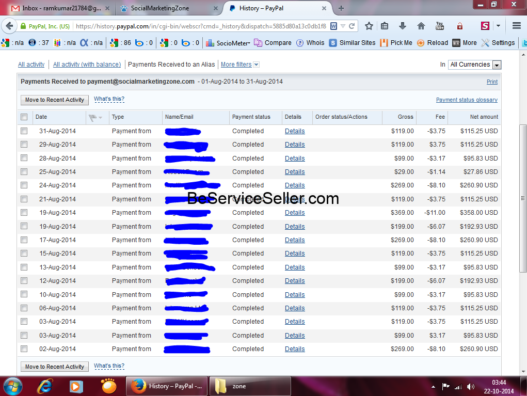Open More in the SEO toolbar
This screenshot has height=396, width=527.
point(465,43)
